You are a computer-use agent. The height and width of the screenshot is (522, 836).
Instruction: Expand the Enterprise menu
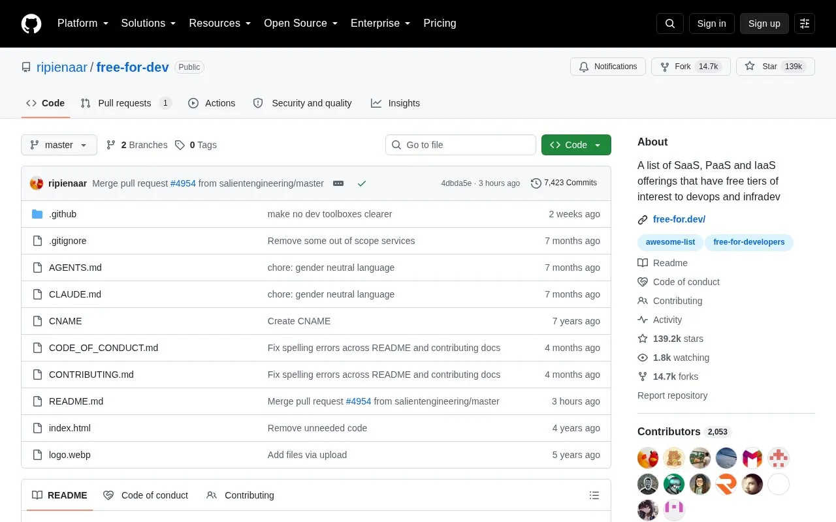tap(381, 23)
